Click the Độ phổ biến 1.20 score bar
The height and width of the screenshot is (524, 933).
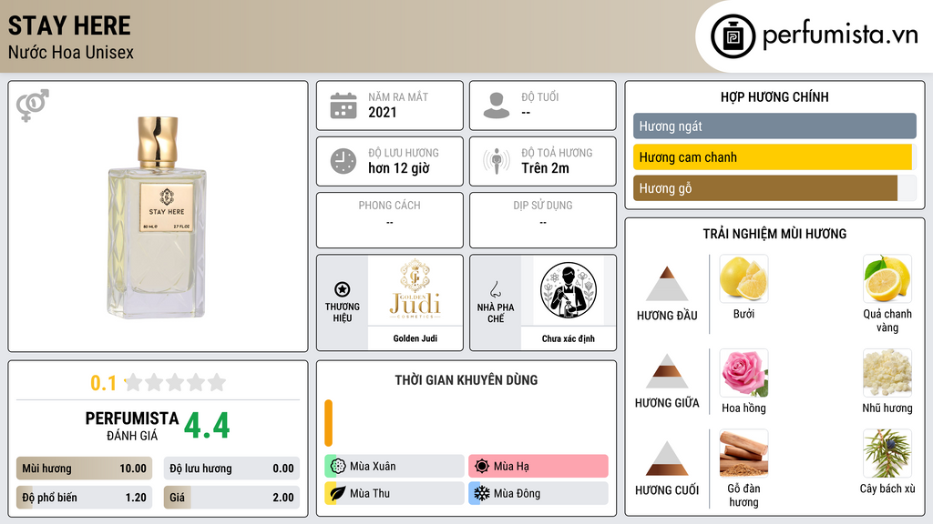click(x=84, y=498)
